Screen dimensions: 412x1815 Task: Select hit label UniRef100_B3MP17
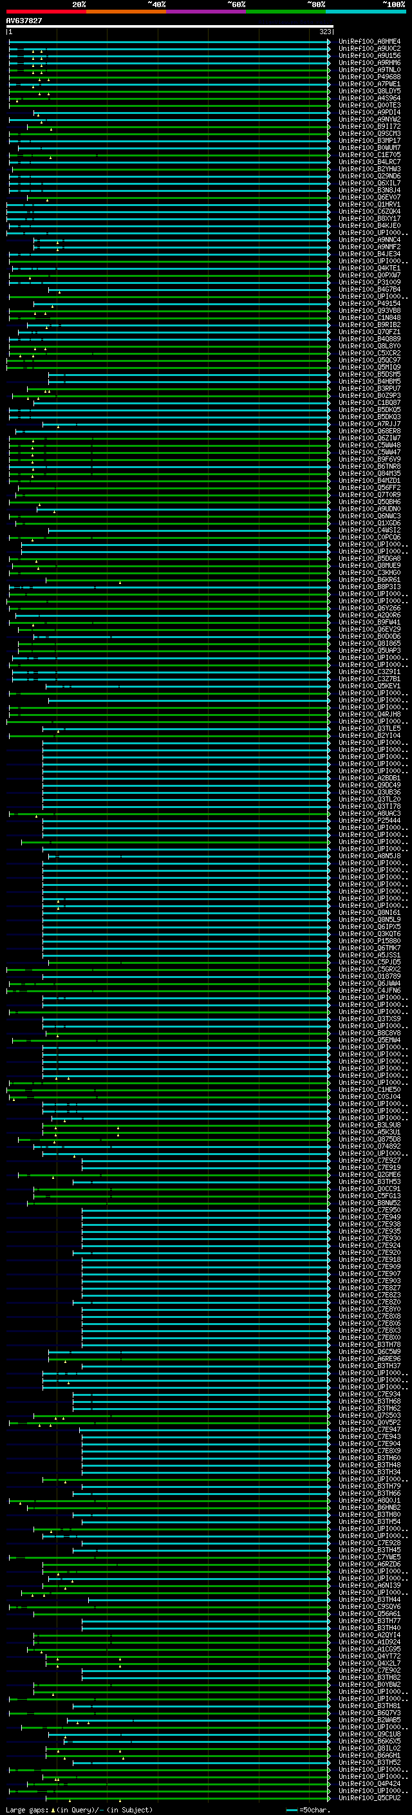370,140
